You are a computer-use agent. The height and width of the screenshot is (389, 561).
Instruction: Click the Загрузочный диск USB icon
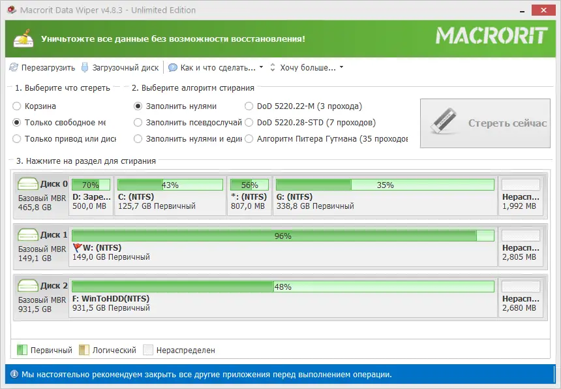[x=85, y=67]
